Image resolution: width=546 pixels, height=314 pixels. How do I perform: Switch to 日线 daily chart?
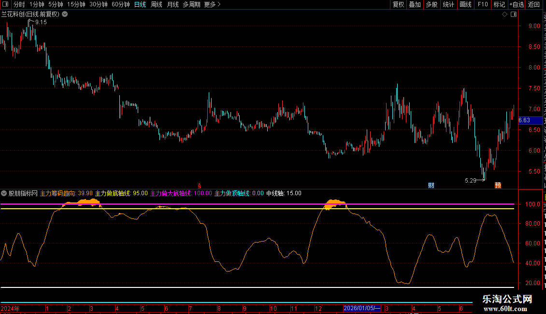click(140, 4)
